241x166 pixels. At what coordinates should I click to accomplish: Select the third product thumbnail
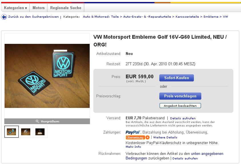40,132
